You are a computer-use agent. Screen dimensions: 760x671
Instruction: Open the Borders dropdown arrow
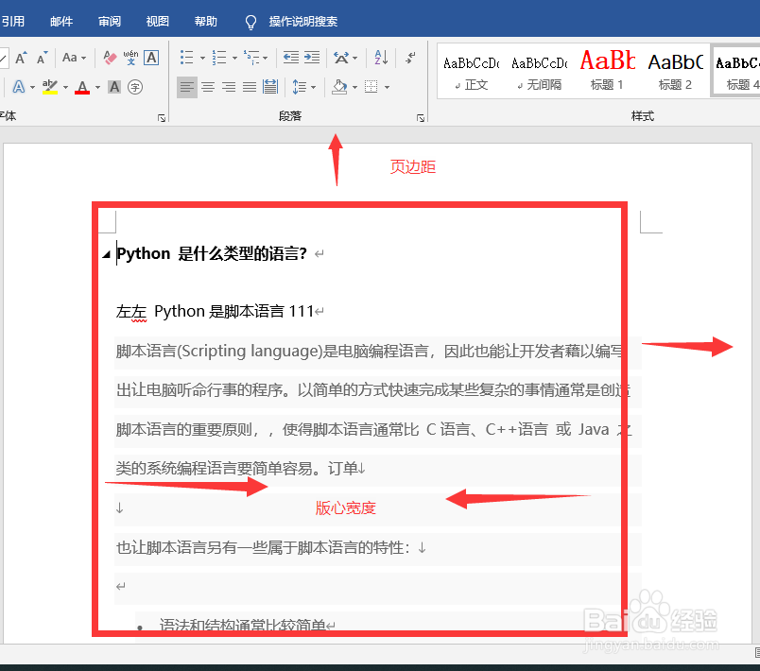387,88
